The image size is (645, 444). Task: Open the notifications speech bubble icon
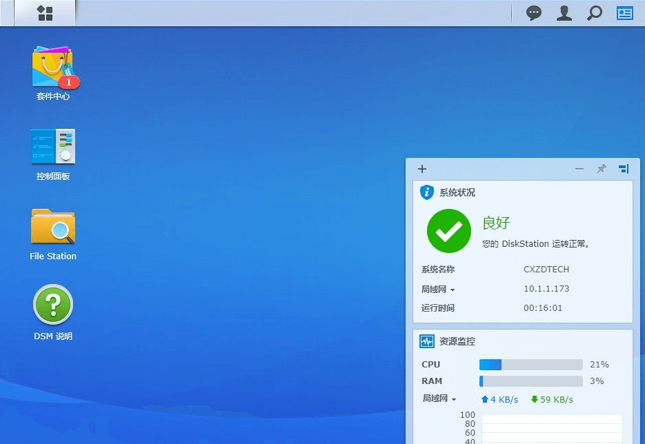(x=533, y=13)
